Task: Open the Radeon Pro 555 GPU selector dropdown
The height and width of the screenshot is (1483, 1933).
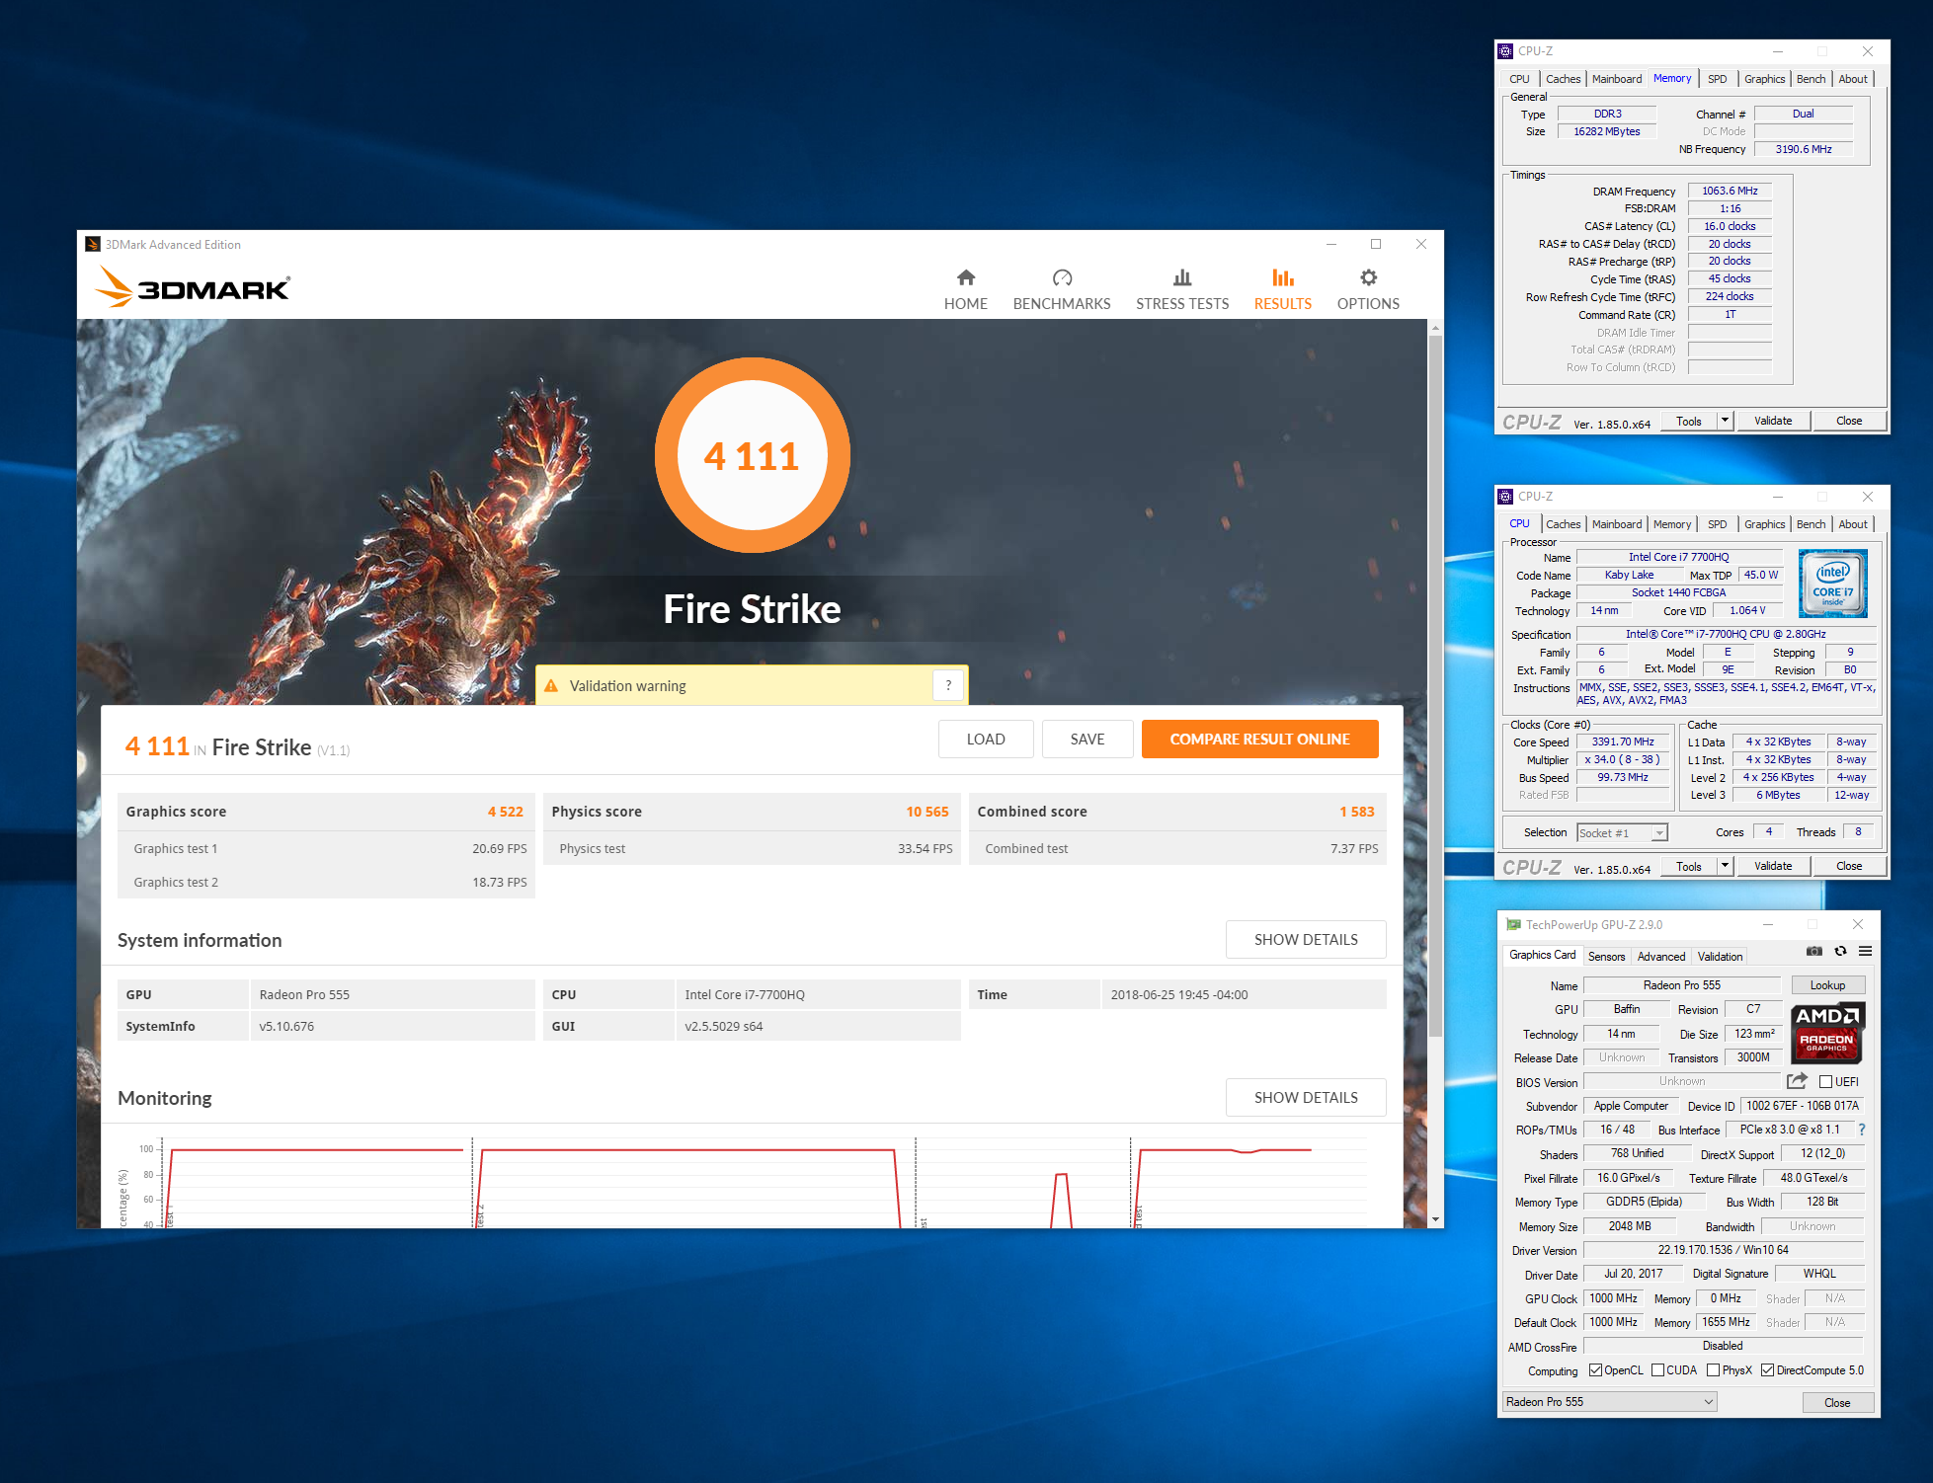Action: coord(1610,1402)
